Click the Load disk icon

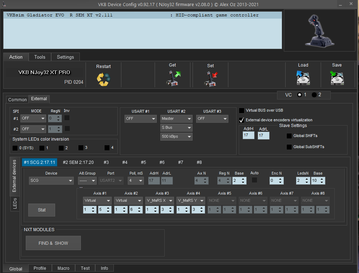(303, 78)
